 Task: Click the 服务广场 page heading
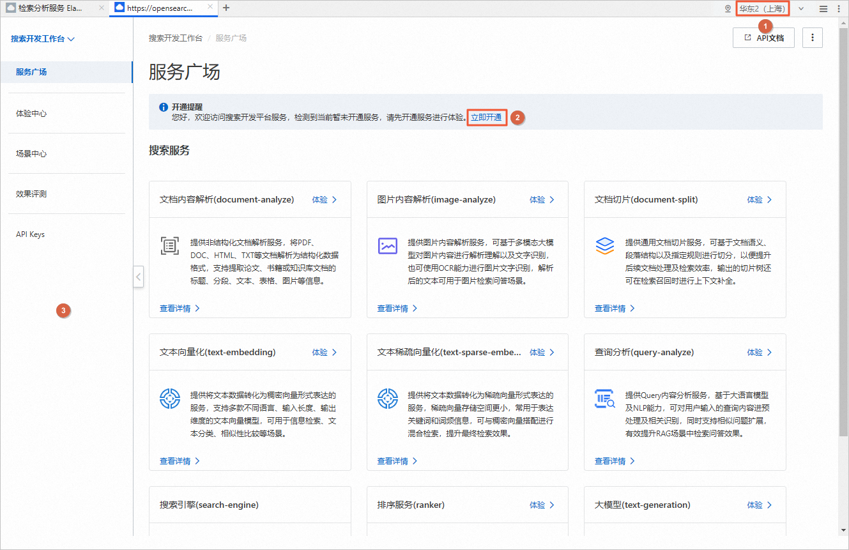click(x=185, y=72)
